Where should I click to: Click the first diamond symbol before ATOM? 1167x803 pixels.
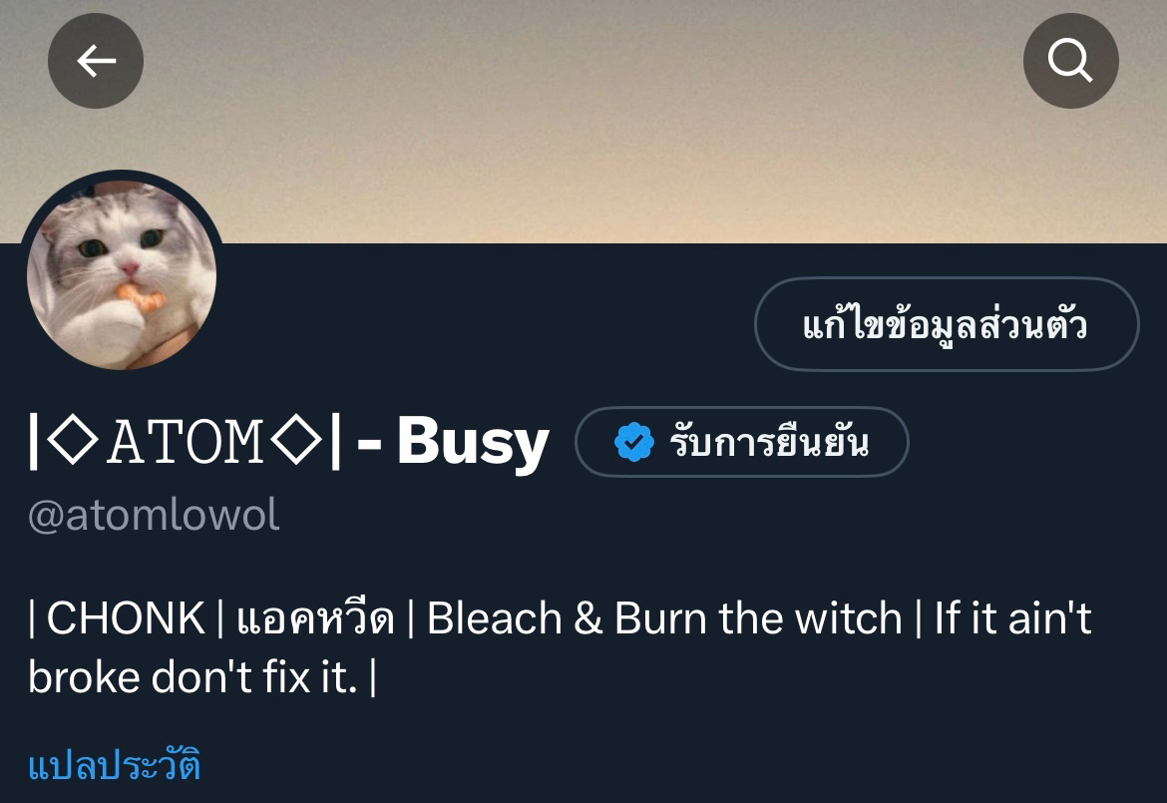pos(73,441)
